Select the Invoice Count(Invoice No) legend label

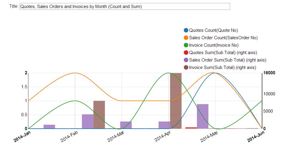point(214,45)
